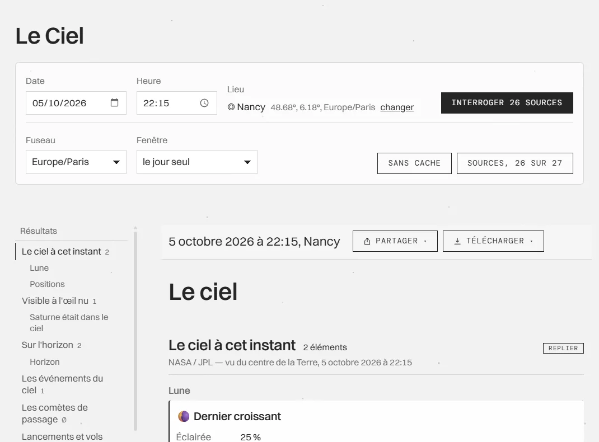Click the sidebar vertical scrollbar

pyautogui.click(x=135, y=330)
